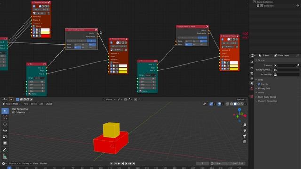Select the Measure ruler tool

5,157
